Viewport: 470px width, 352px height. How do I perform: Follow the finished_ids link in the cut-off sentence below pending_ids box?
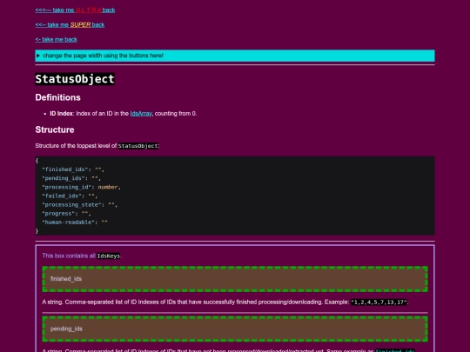pos(395,351)
